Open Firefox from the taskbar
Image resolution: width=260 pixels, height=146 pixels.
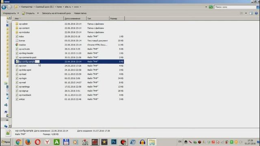tap(28, 142)
